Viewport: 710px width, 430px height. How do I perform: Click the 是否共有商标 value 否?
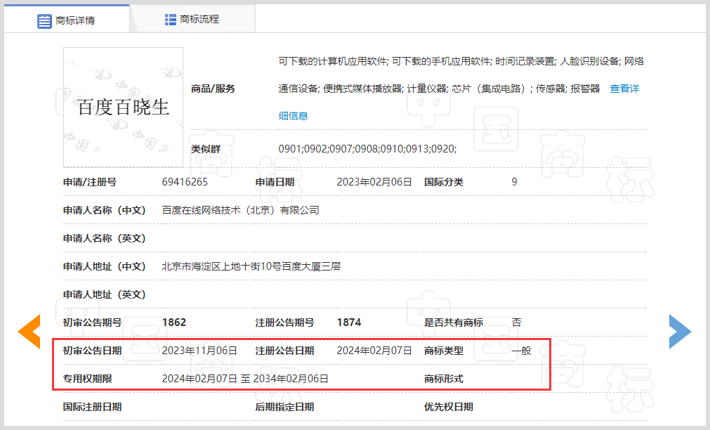point(517,322)
